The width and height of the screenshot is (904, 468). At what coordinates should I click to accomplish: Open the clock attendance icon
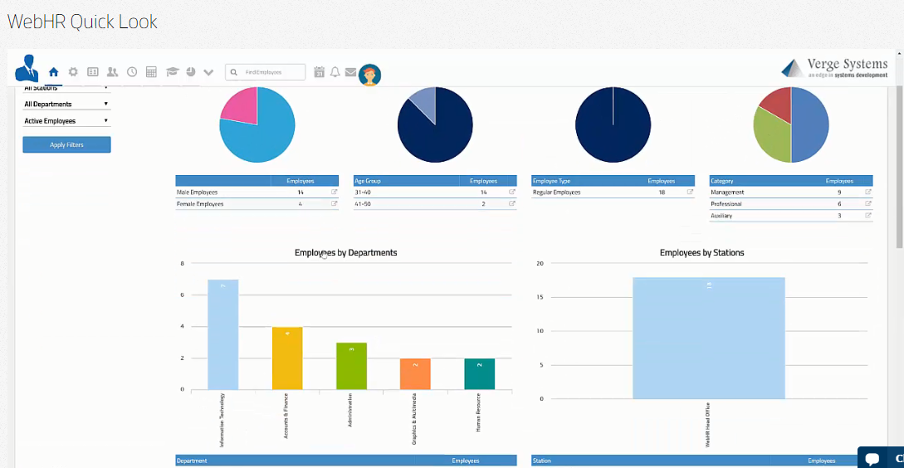(132, 72)
